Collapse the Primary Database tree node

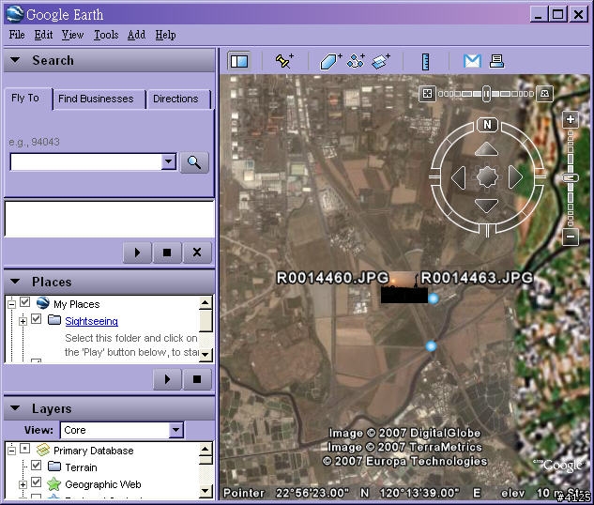click(x=12, y=451)
